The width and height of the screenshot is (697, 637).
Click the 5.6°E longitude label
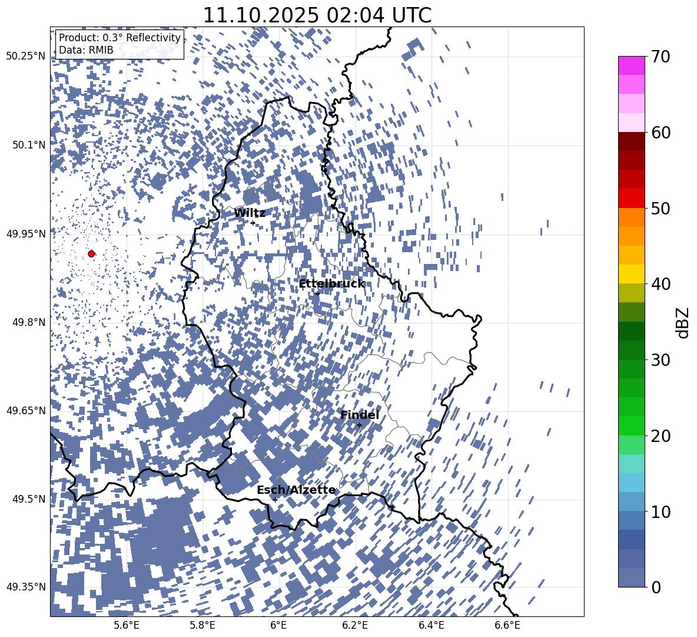126,625
